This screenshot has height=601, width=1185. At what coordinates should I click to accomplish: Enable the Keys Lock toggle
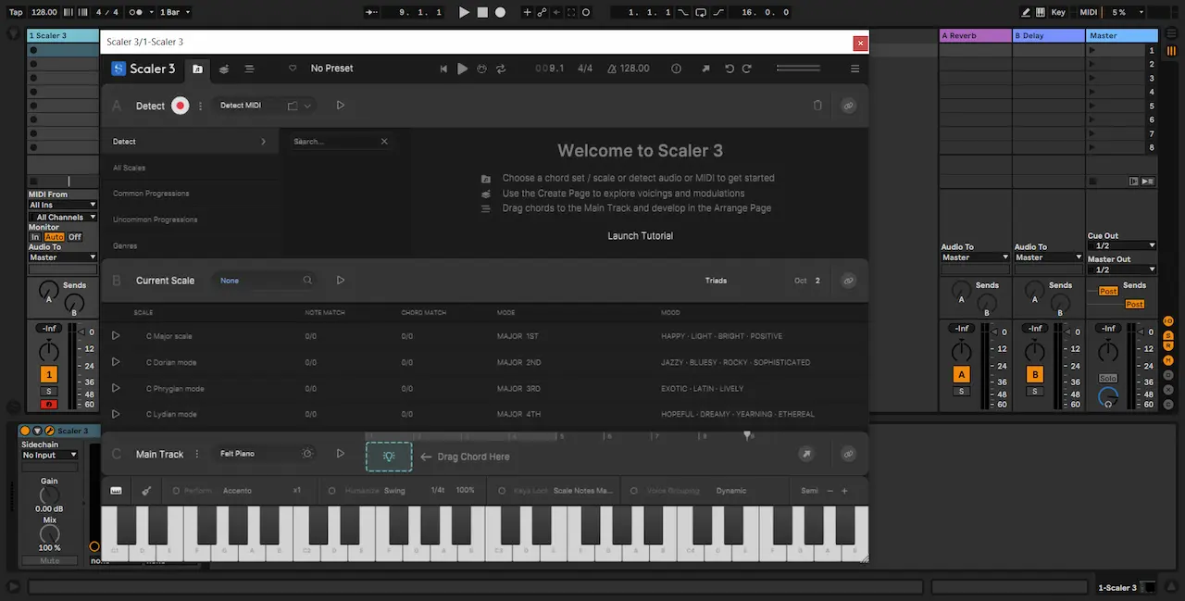coord(502,491)
